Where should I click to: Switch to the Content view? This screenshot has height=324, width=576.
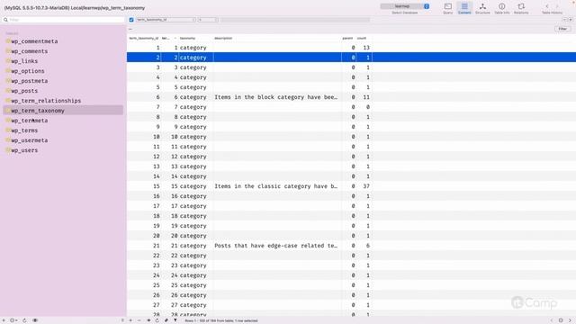464,8
